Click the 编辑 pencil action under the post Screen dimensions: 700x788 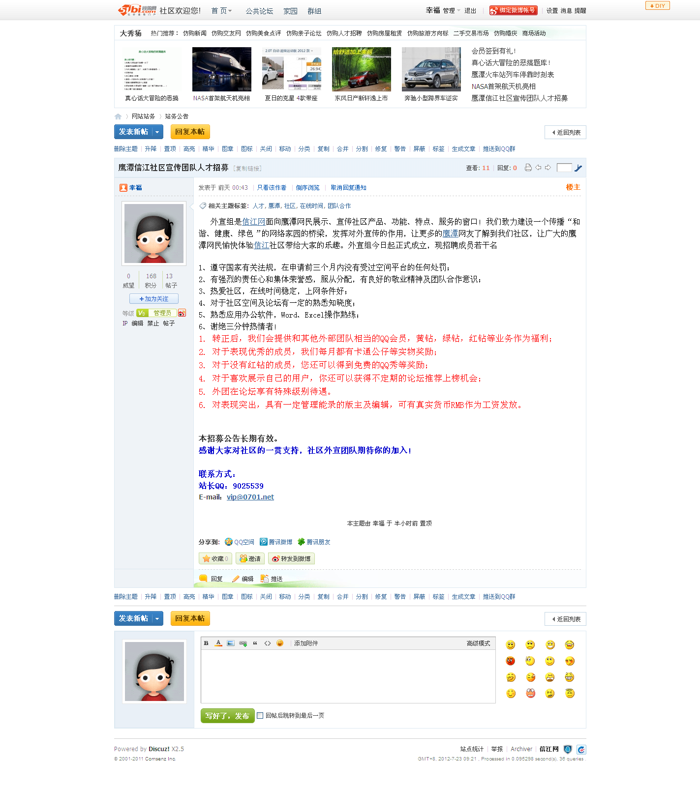(243, 579)
